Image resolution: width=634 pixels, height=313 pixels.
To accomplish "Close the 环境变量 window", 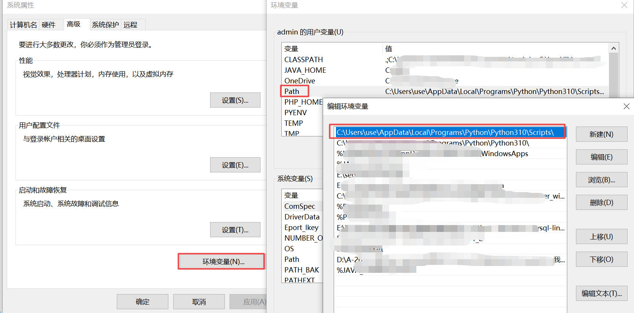I will coord(624,5).
